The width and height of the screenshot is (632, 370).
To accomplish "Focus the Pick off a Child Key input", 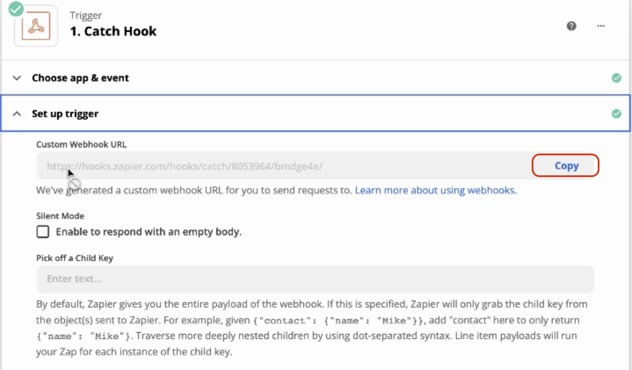I will 315,279.
